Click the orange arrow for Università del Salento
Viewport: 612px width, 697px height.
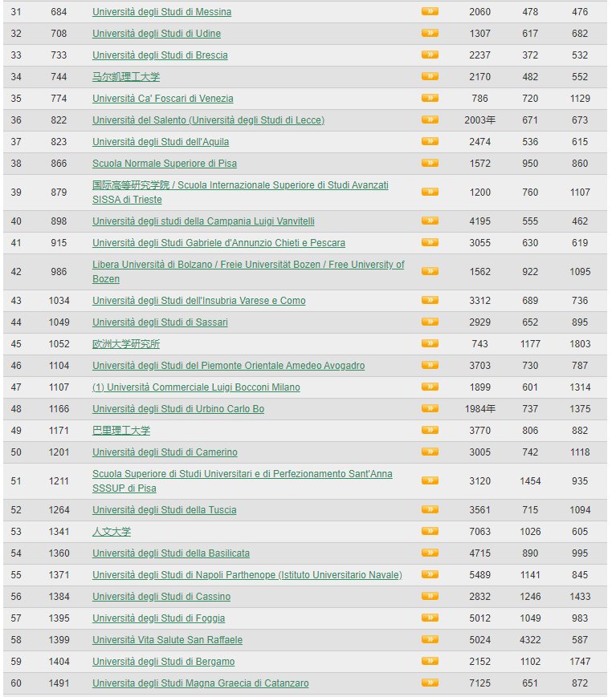(430, 120)
